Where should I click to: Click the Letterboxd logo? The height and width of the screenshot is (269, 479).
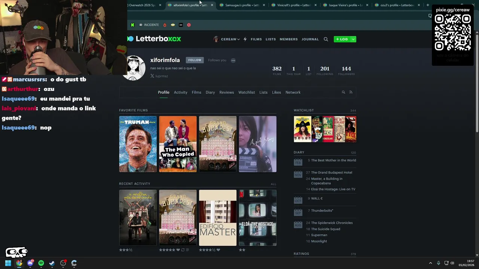[x=154, y=39]
